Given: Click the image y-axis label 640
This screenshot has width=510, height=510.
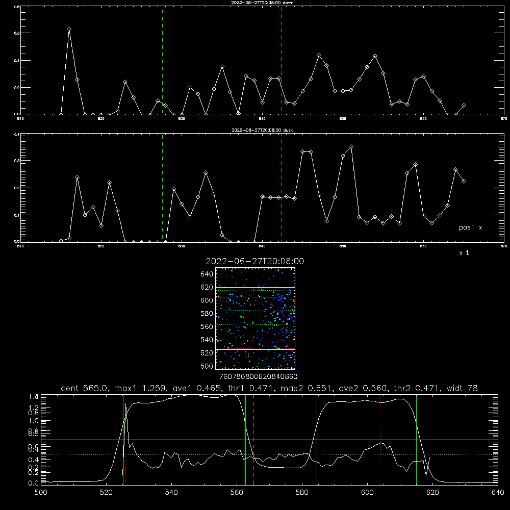Looking at the screenshot, I should click(x=207, y=274).
